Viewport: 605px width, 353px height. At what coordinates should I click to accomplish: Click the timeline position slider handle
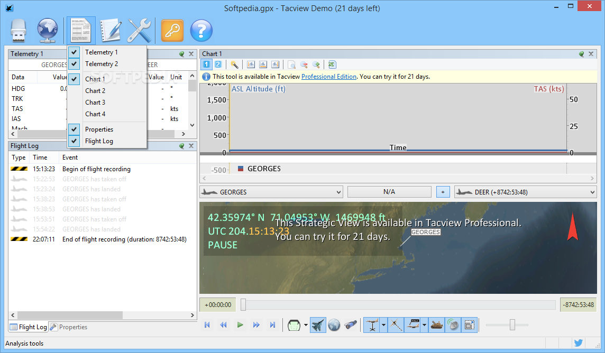[x=243, y=304]
